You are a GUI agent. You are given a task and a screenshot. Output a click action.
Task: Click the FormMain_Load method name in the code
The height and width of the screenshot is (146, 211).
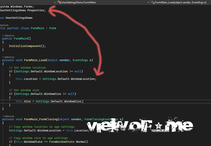pyautogui.click(x=35, y=60)
